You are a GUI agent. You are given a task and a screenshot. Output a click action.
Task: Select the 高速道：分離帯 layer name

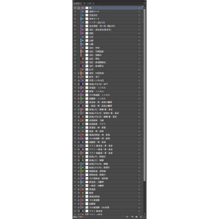pyautogui.click(x=96, y=182)
